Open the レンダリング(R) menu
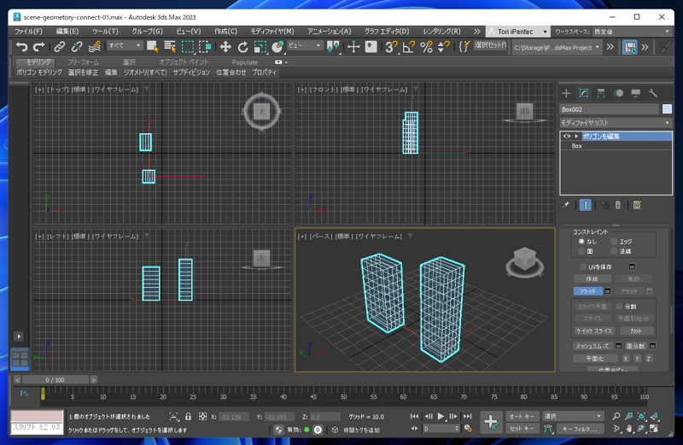Viewport: 683px width, 445px height. coord(441,32)
